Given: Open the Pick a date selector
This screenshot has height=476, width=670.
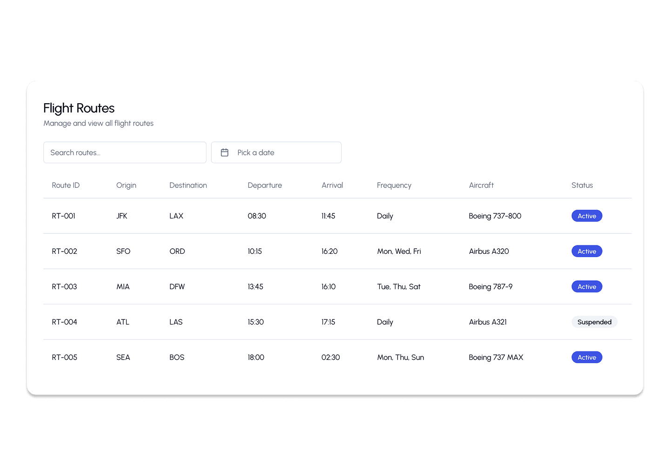Looking at the screenshot, I should 276,152.
